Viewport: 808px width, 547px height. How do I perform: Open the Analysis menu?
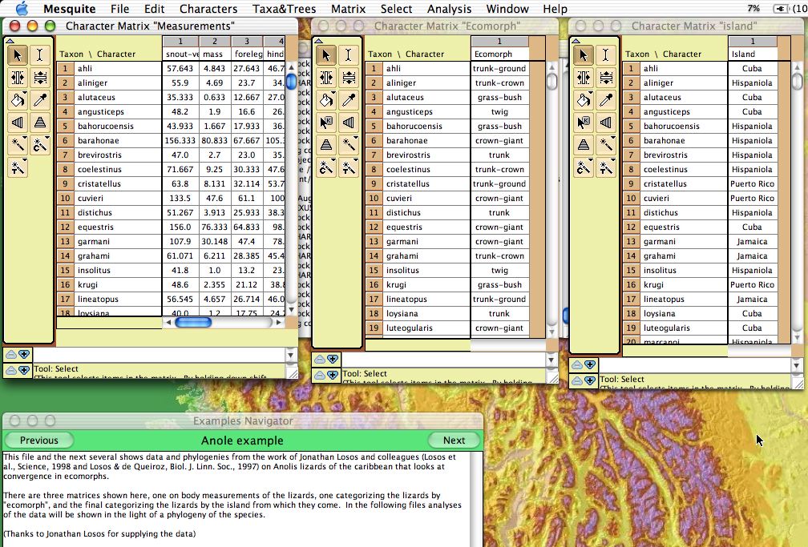[449, 9]
